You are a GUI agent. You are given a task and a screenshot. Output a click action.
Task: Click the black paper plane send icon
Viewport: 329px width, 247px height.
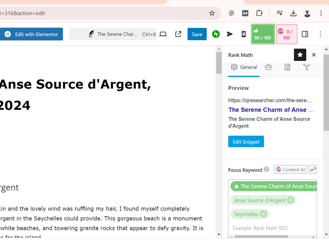(x=230, y=34)
